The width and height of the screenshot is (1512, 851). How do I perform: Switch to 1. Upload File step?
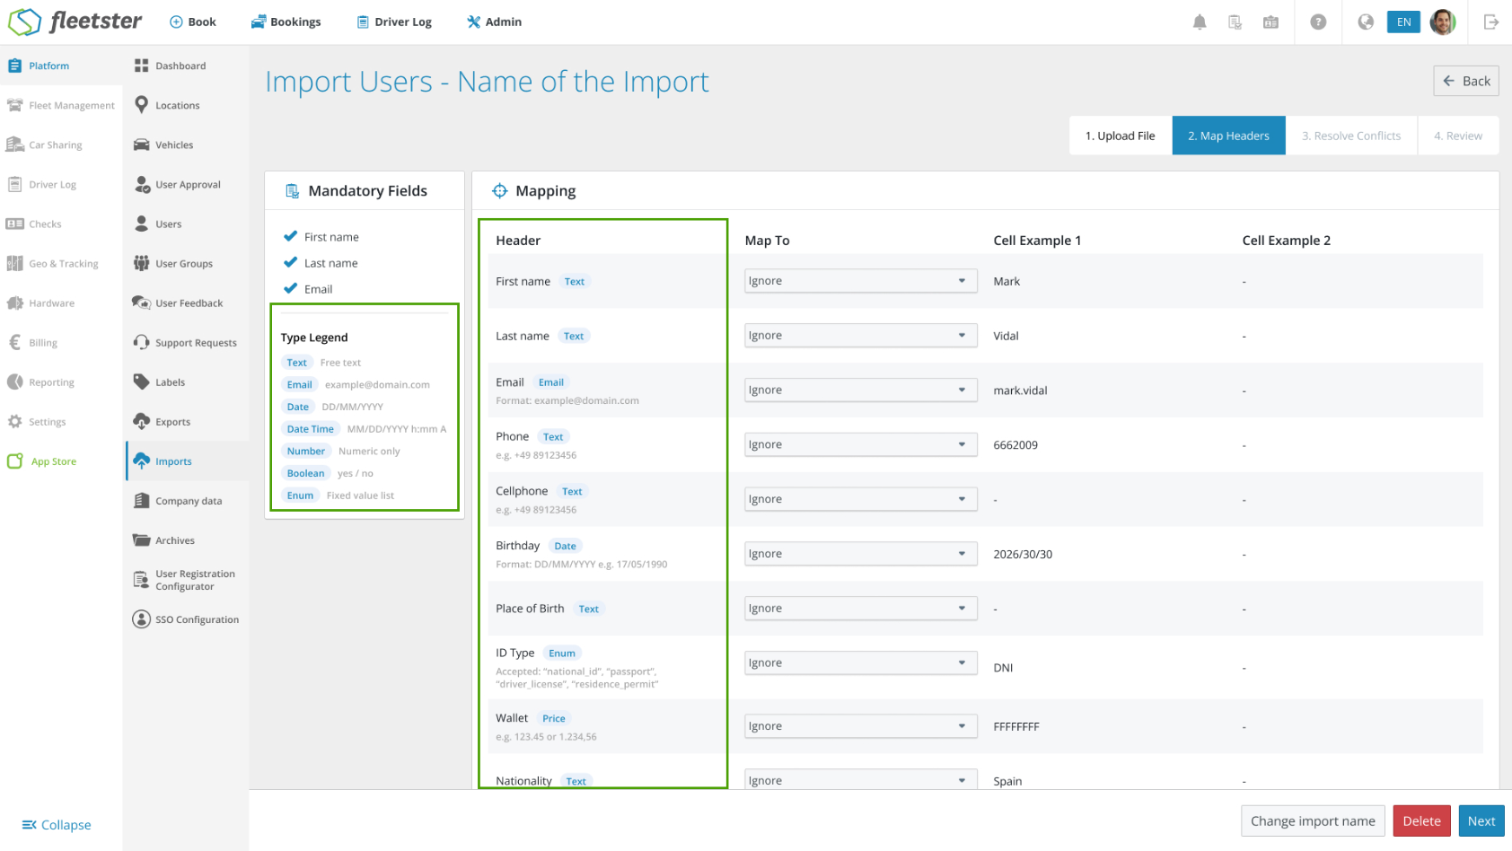1121,136
